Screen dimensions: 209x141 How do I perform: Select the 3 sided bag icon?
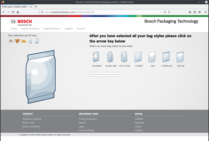[x=138, y=57]
